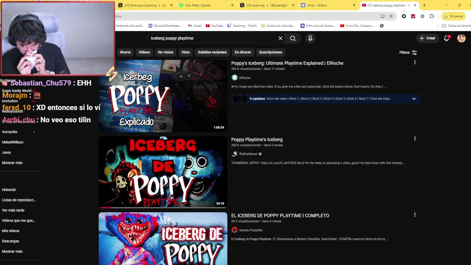
Task: Open the Poppy Playtime's Iceberg video title
Action: (257, 139)
